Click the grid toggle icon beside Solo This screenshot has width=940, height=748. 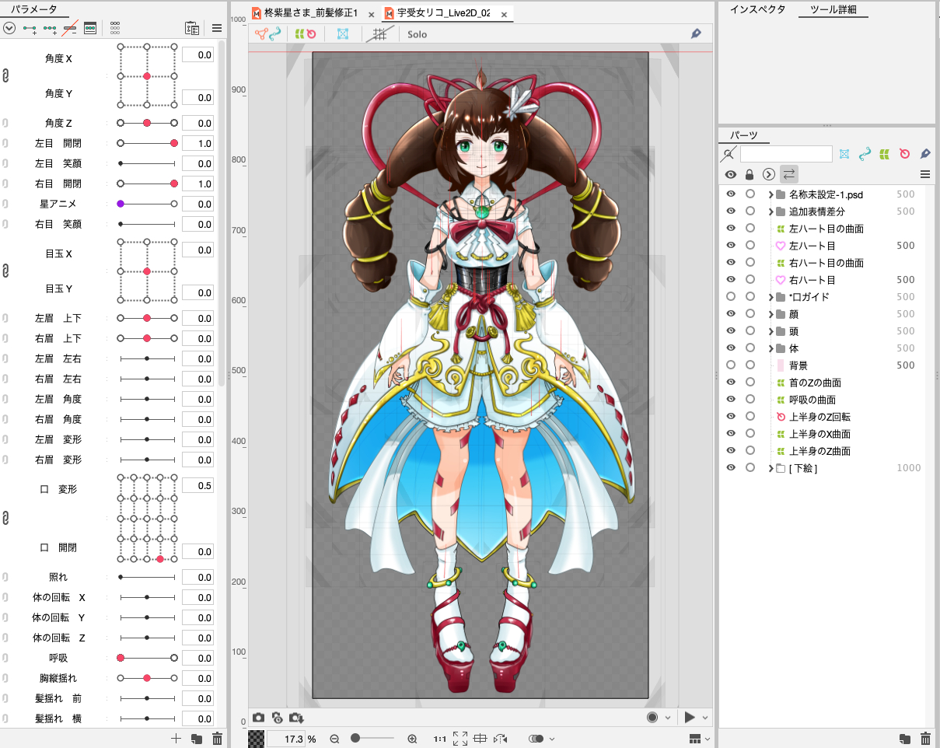[x=379, y=34]
